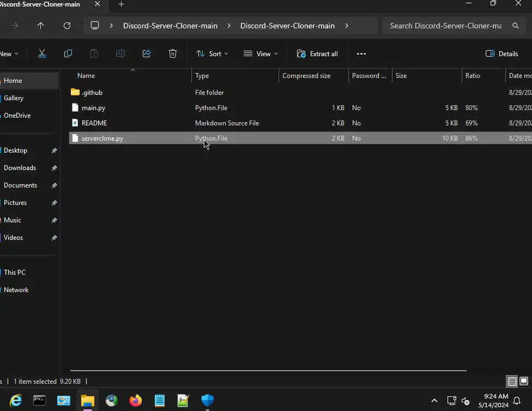This screenshot has width=532, height=411.
Task: Open Internet Explorer from the taskbar
Action: coord(16,401)
